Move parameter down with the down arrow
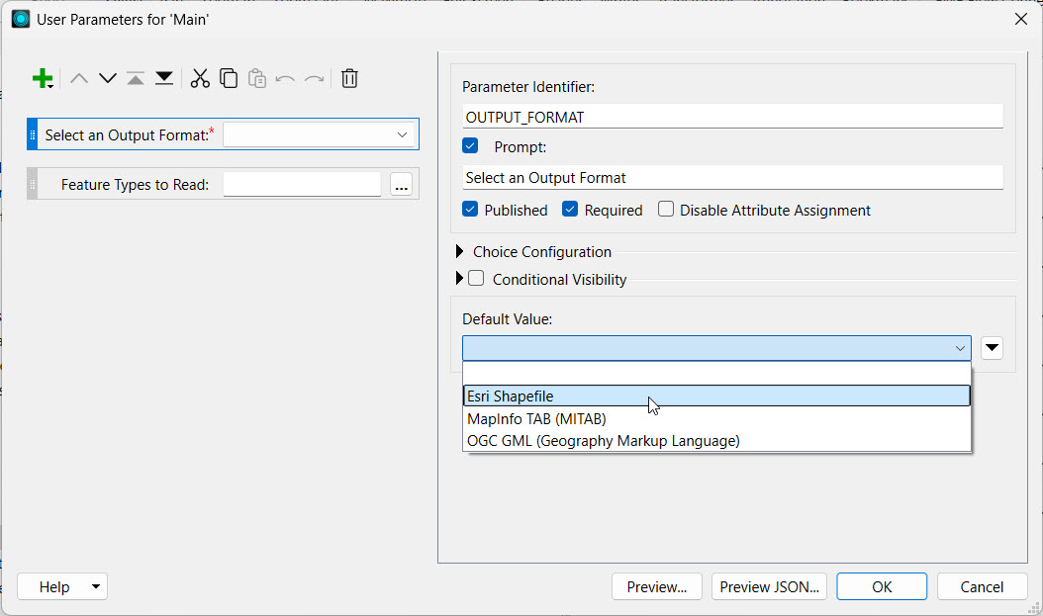The width and height of the screenshot is (1043, 616). click(107, 79)
